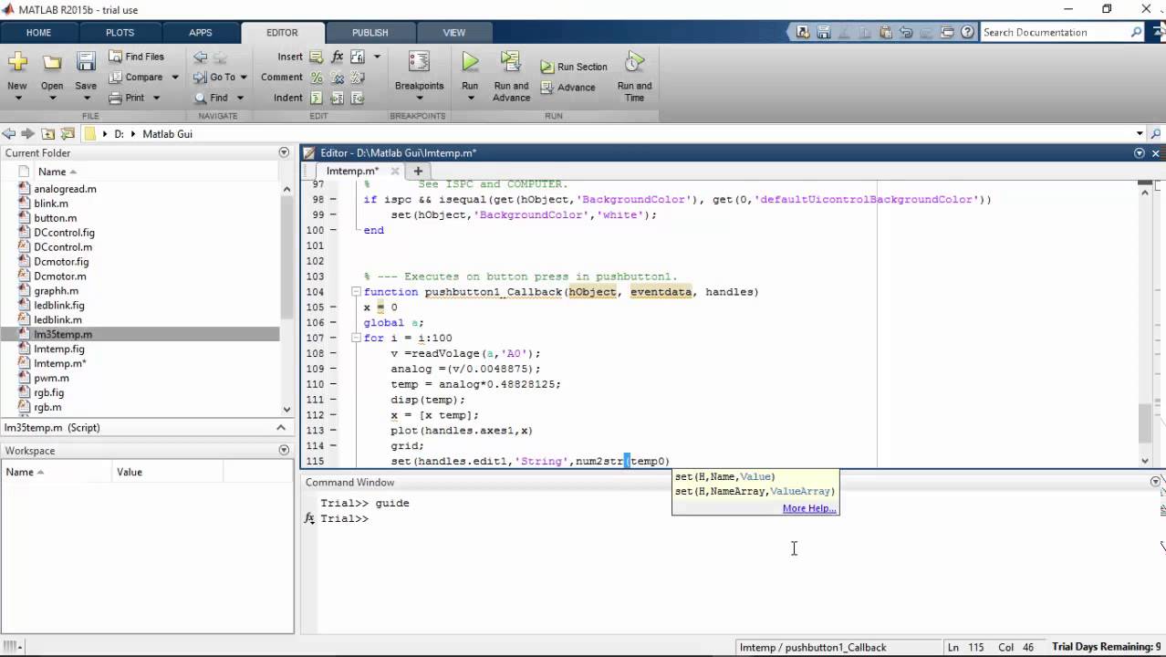This screenshot has width=1166, height=657.
Task: Click the Run and Time icon
Action: click(634, 62)
